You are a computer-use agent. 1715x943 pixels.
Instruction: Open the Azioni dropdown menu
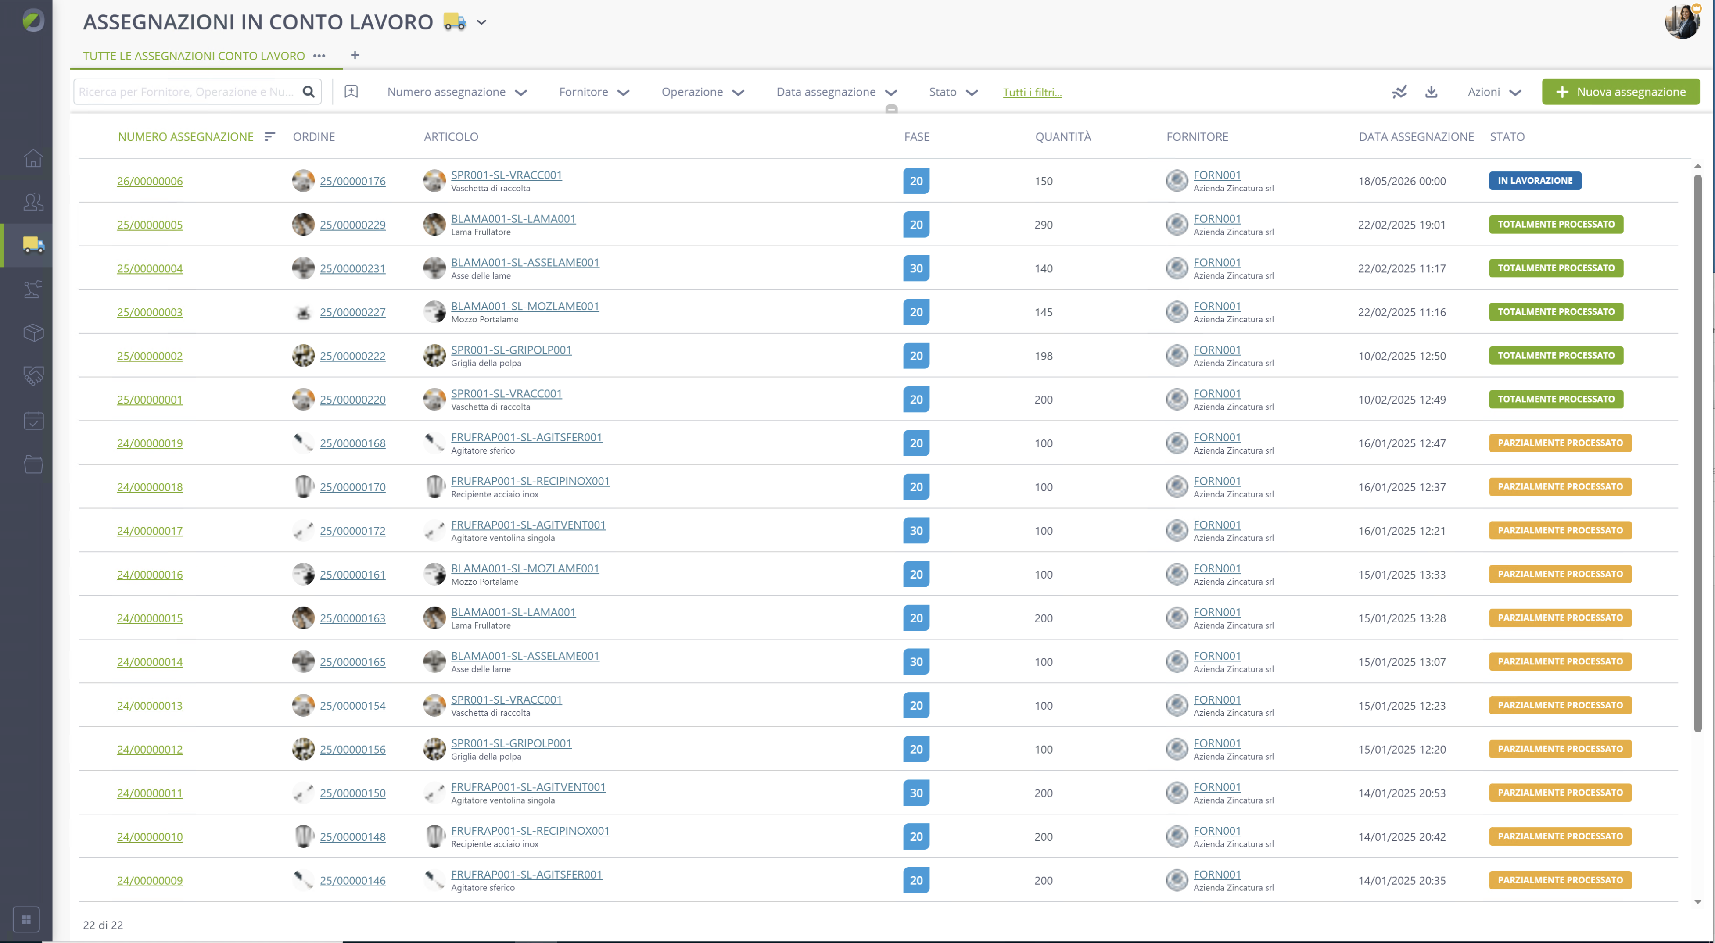coord(1494,92)
